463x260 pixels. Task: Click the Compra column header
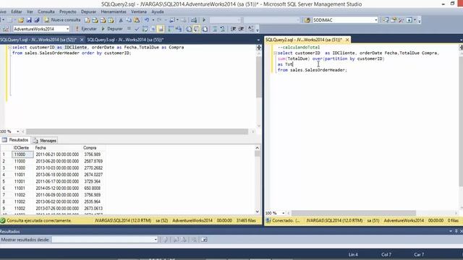(94, 147)
